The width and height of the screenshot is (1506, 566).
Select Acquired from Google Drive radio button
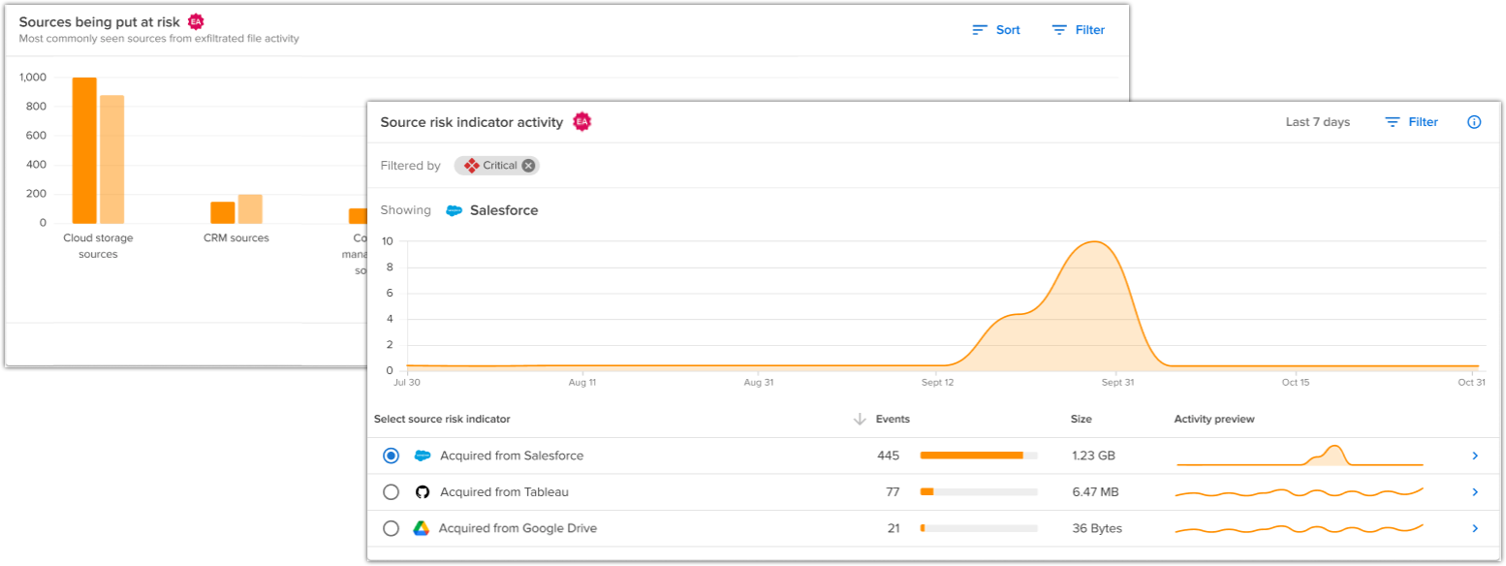pos(391,528)
